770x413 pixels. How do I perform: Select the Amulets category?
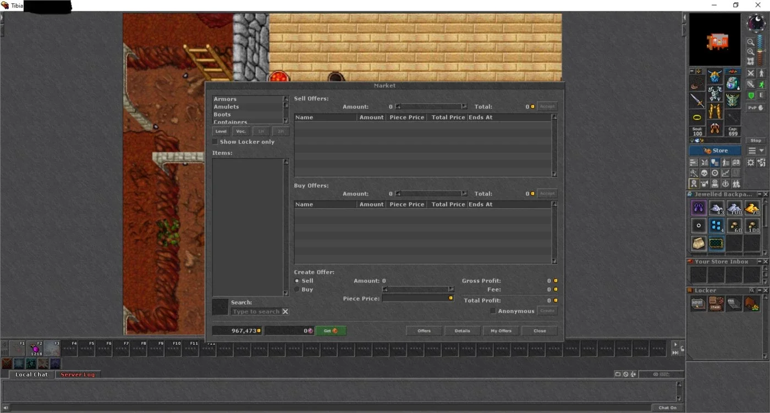(x=226, y=107)
